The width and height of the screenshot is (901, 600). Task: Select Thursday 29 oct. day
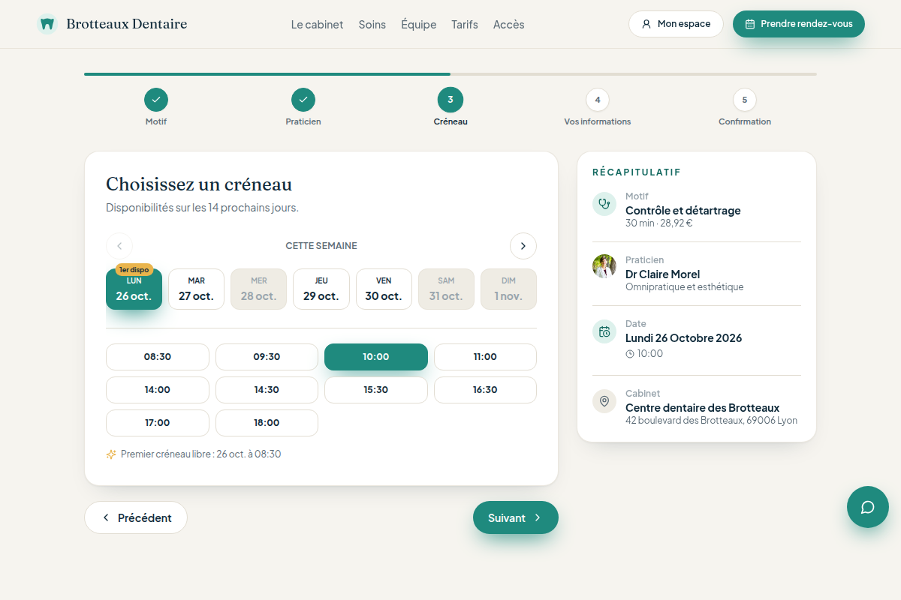tap(321, 289)
